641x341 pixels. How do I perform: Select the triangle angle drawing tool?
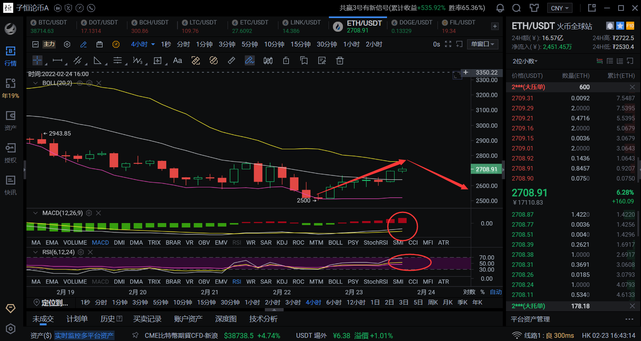point(97,61)
